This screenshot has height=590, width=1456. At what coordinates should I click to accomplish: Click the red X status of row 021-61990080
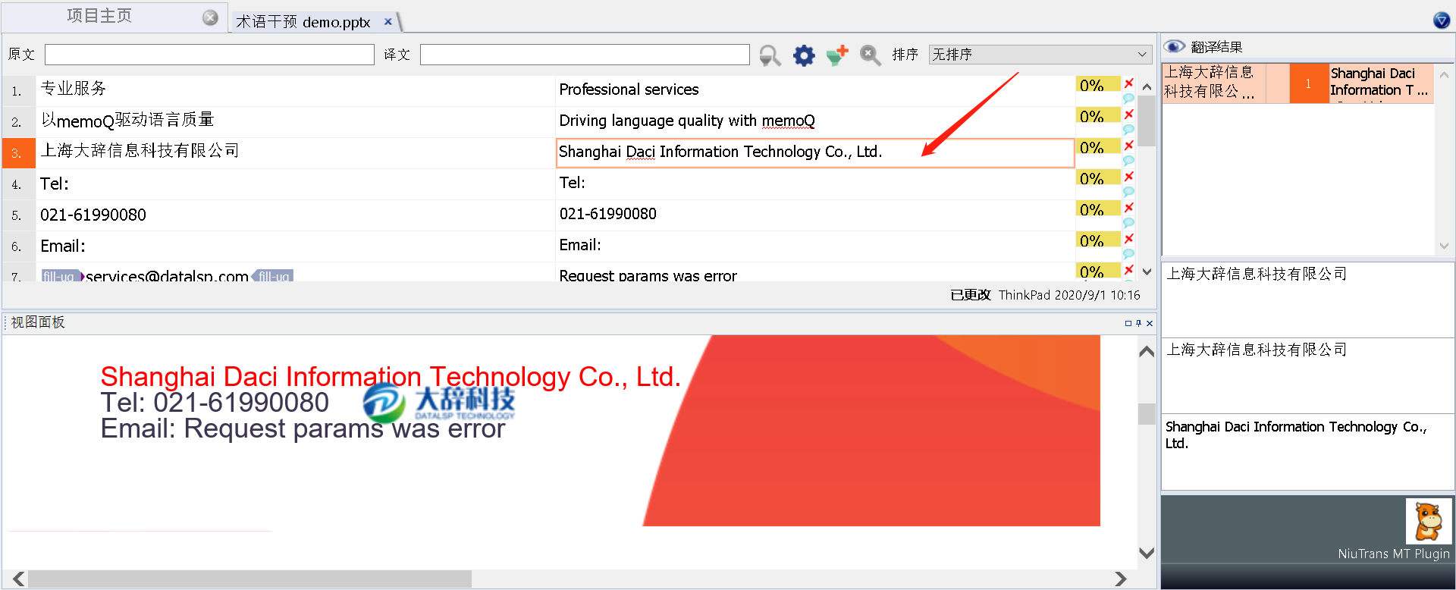click(1128, 207)
